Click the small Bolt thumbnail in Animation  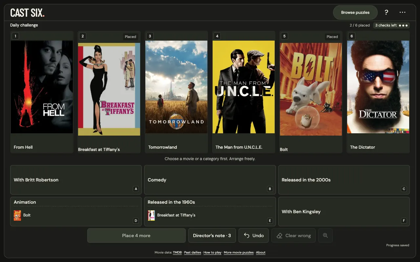coord(17,215)
